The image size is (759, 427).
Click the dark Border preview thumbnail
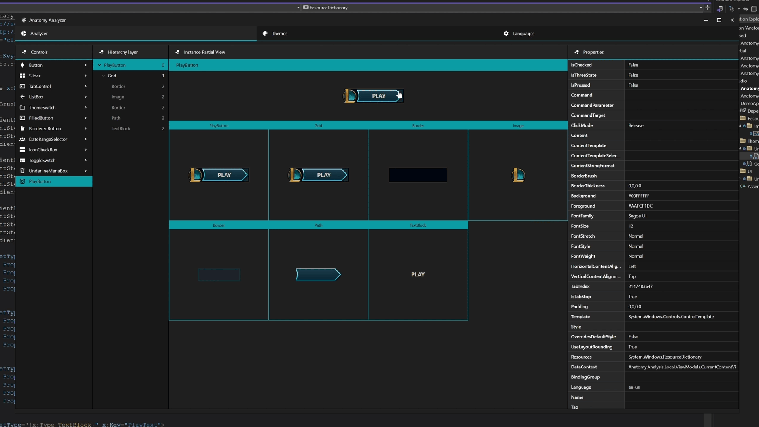tap(418, 175)
